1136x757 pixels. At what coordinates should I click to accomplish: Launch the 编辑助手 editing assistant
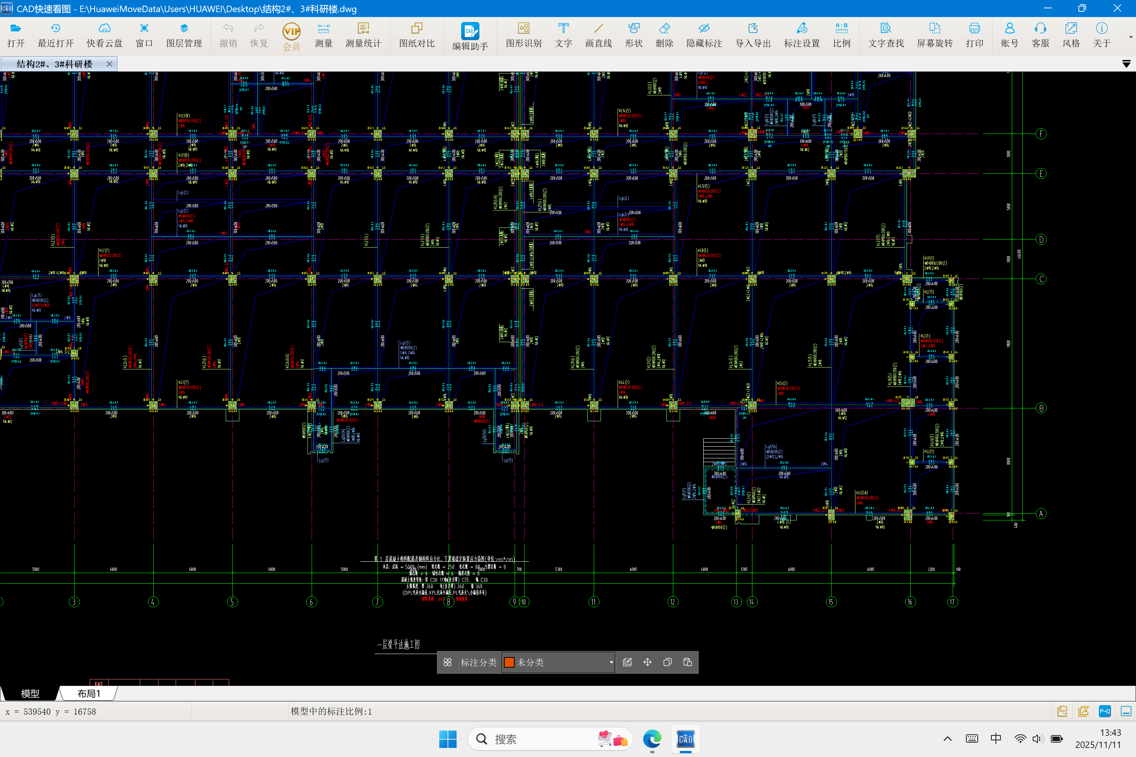pos(470,36)
